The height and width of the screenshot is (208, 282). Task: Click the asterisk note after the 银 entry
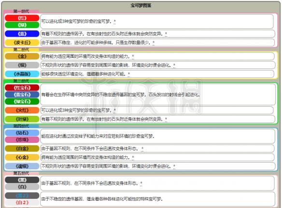[x=174, y=65]
